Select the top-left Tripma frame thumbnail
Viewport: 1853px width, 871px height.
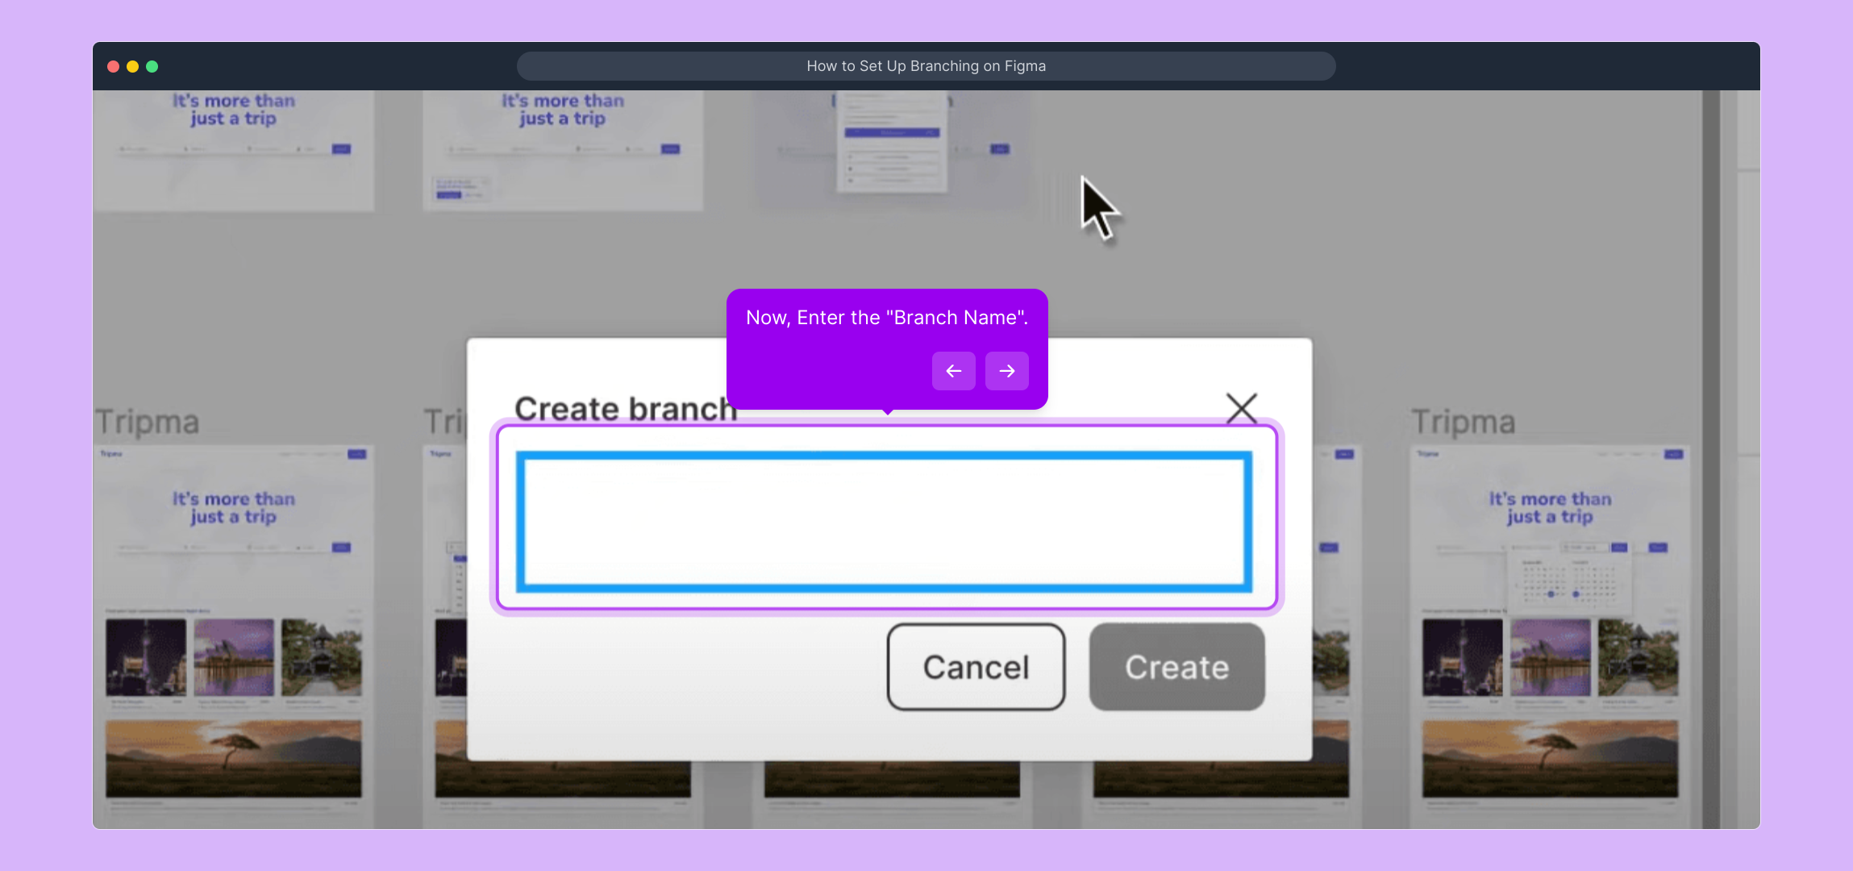(234, 150)
